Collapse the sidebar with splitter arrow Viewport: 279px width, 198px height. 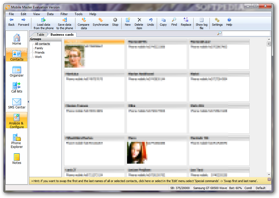pos(28,102)
